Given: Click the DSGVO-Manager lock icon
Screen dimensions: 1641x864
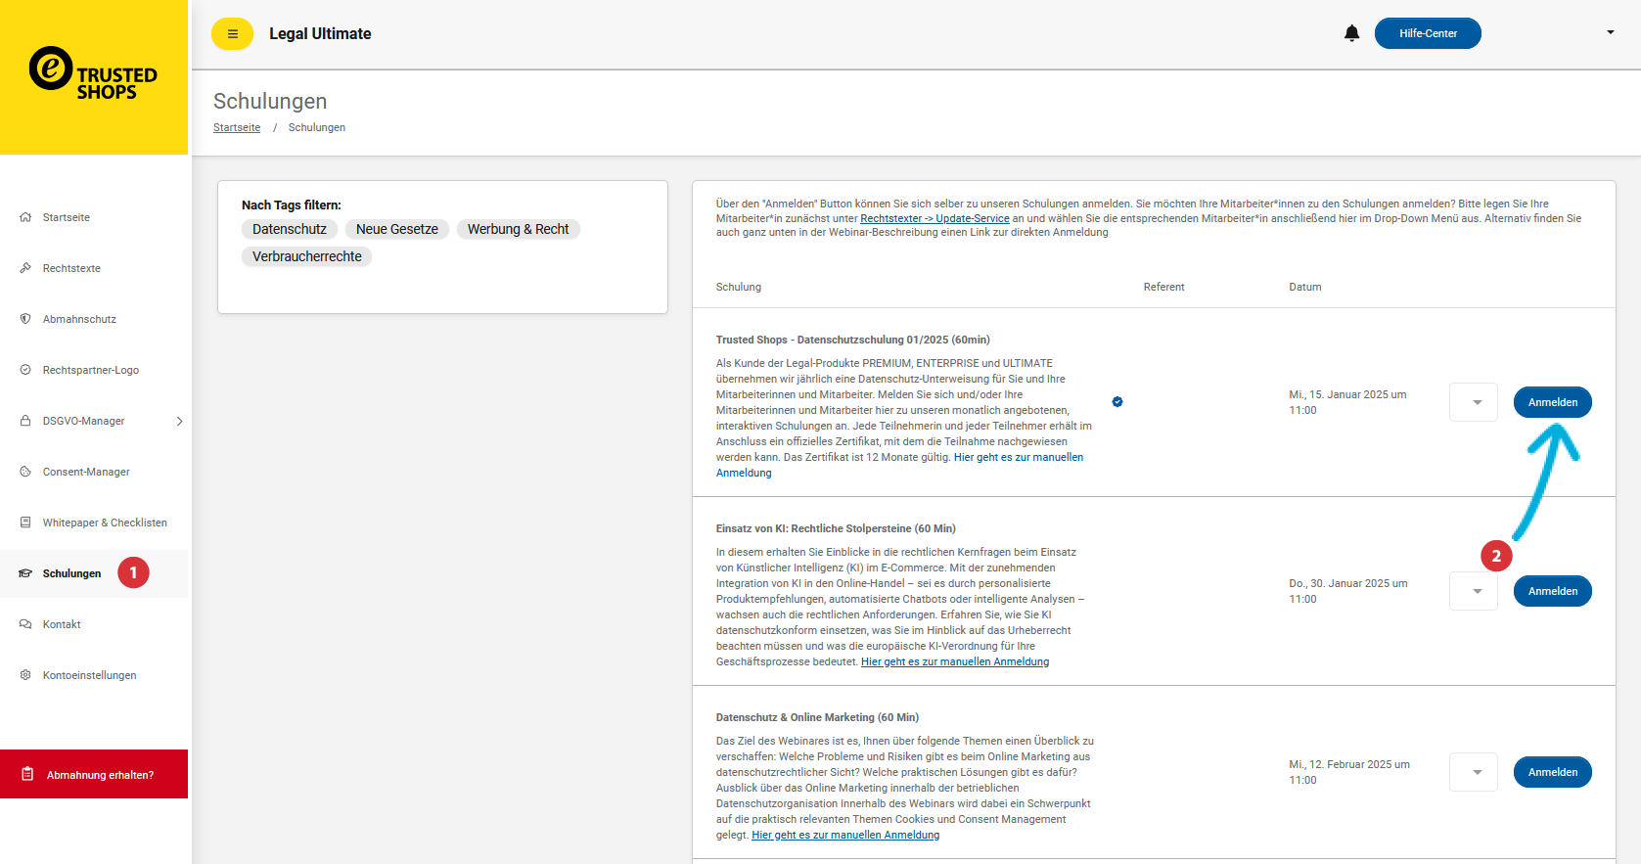Looking at the screenshot, I should (25, 421).
